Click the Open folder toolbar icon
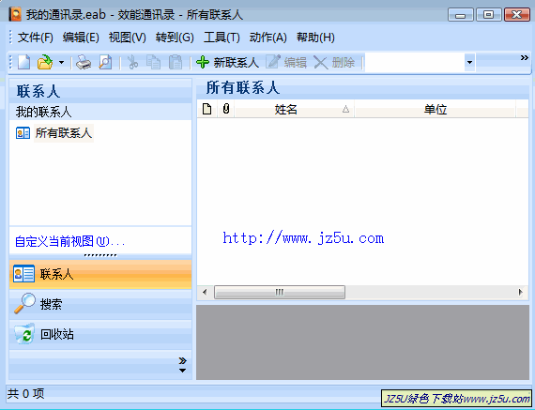 [x=45, y=63]
